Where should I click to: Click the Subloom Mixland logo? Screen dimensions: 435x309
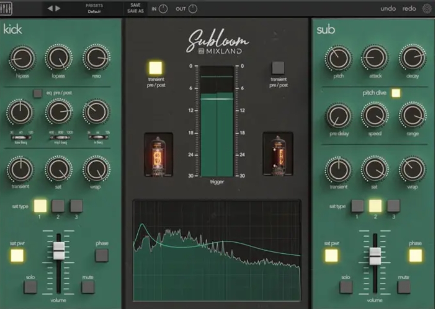click(x=218, y=42)
